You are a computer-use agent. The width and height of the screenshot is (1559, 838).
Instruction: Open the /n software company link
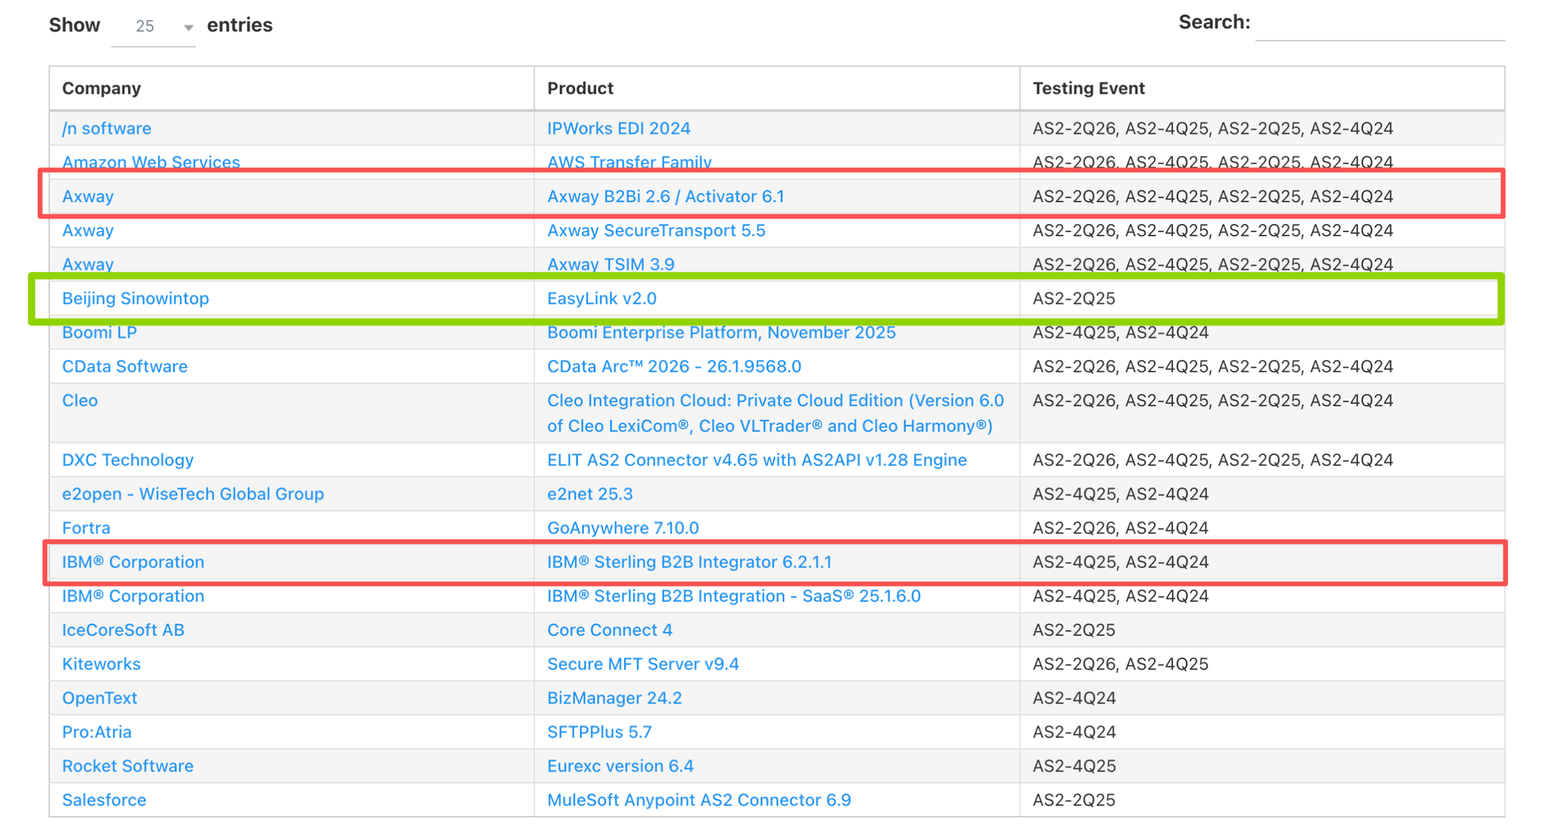(x=107, y=129)
